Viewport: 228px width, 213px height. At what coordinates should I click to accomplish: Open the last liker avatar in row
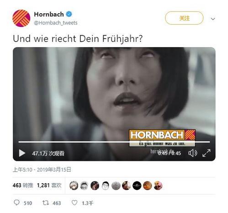(158, 186)
